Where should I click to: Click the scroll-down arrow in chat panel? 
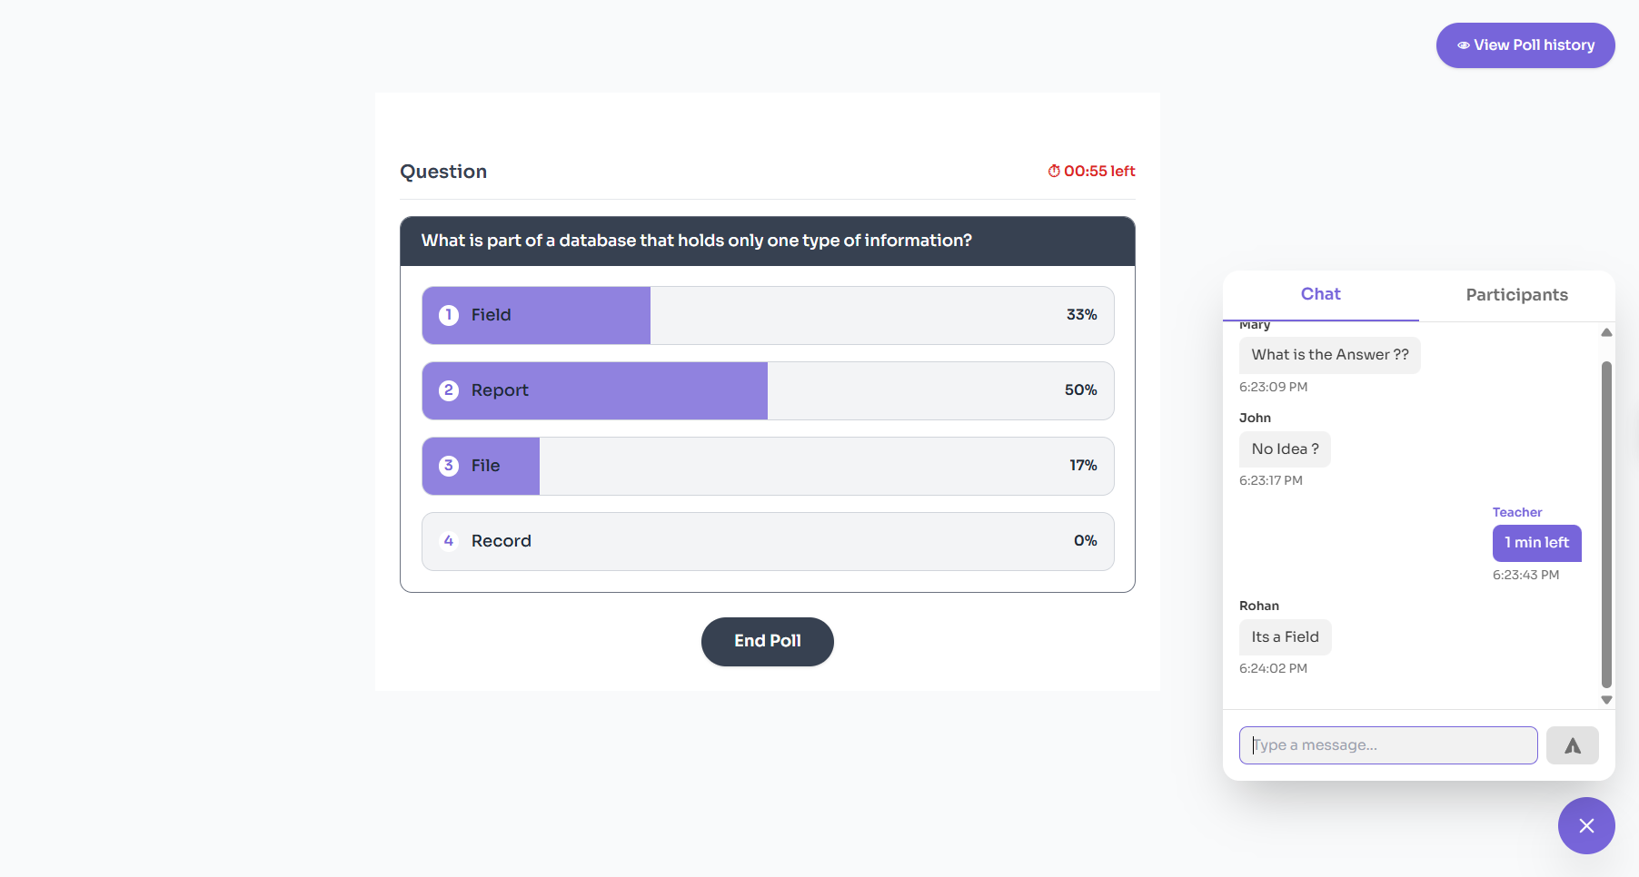(1606, 700)
